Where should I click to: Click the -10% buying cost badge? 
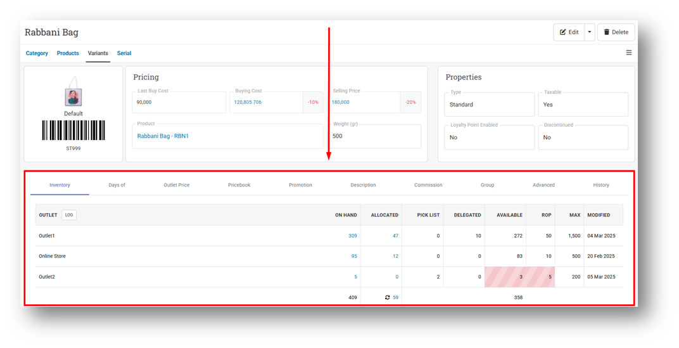point(313,102)
